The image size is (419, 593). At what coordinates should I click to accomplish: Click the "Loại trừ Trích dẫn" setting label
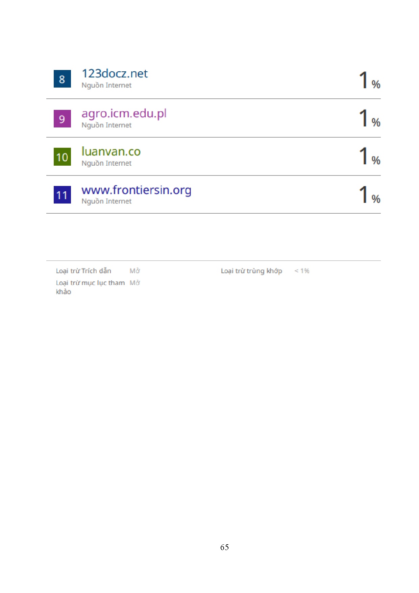click(83, 271)
